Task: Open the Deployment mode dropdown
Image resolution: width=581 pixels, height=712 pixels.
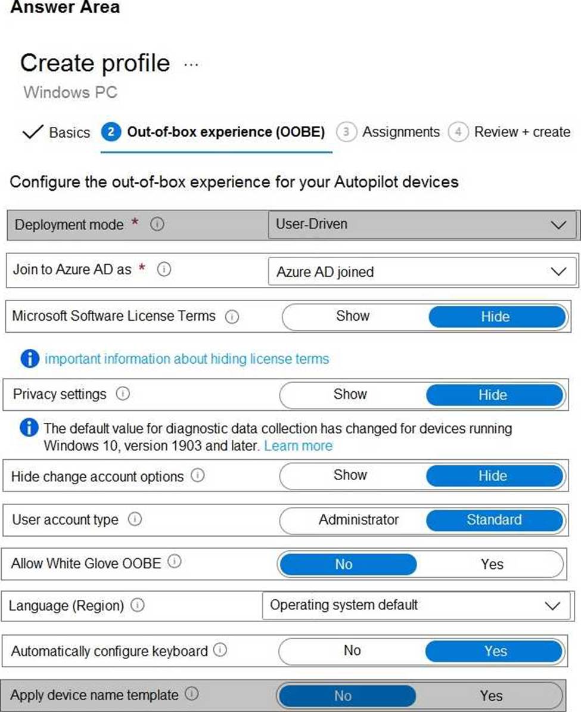Action: (422, 225)
